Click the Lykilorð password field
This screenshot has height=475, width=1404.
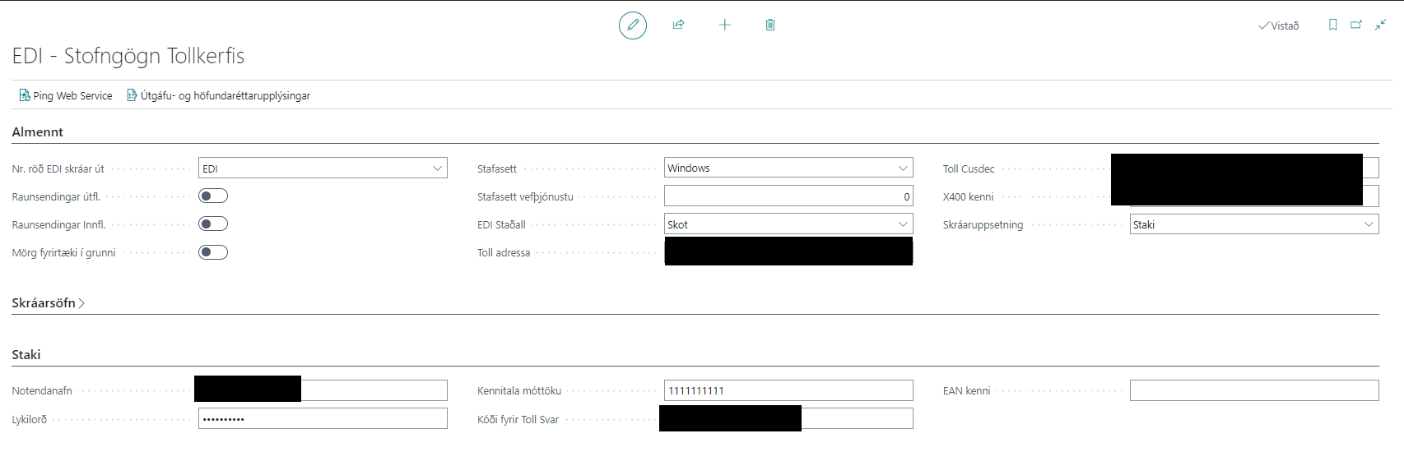[323, 419]
